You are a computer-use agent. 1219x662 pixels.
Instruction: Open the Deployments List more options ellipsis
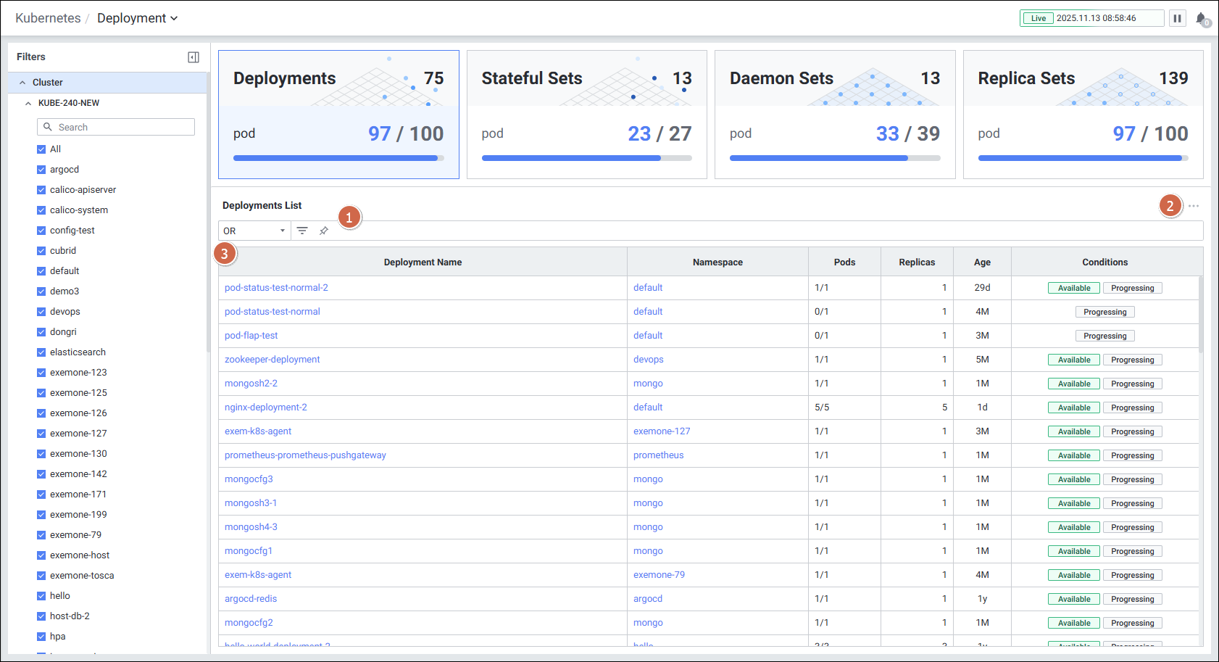(x=1194, y=206)
